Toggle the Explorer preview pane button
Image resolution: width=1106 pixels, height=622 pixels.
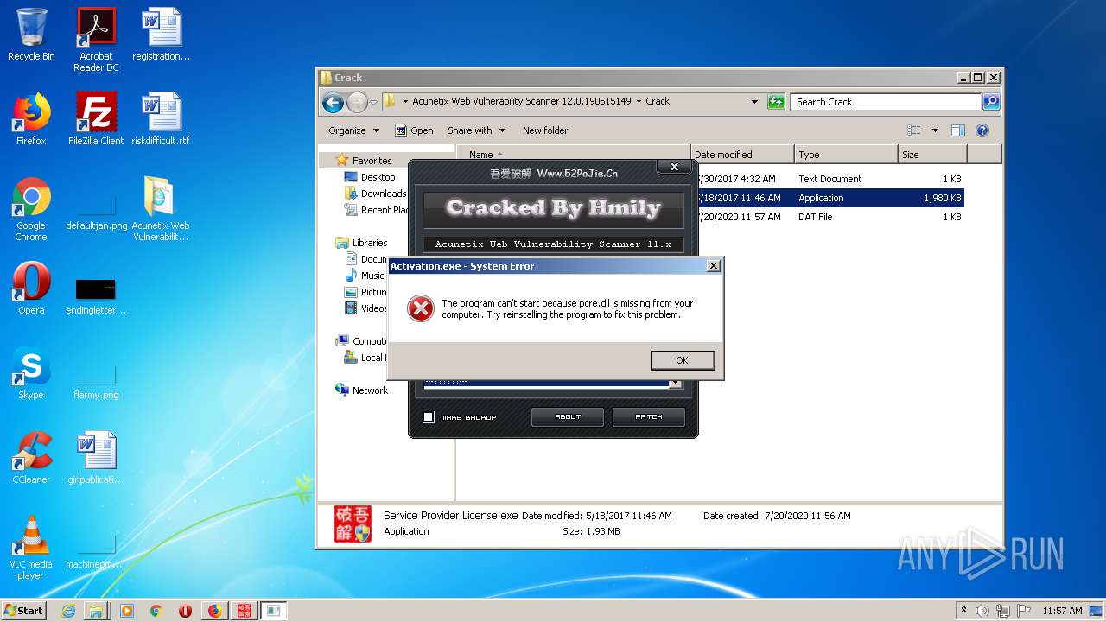pyautogui.click(x=957, y=130)
